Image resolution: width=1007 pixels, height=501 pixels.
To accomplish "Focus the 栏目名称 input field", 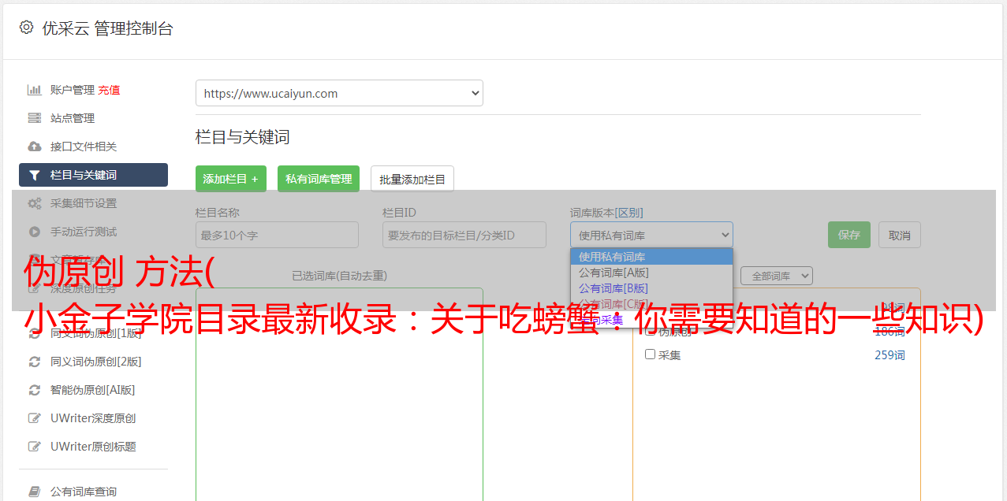I will (277, 235).
